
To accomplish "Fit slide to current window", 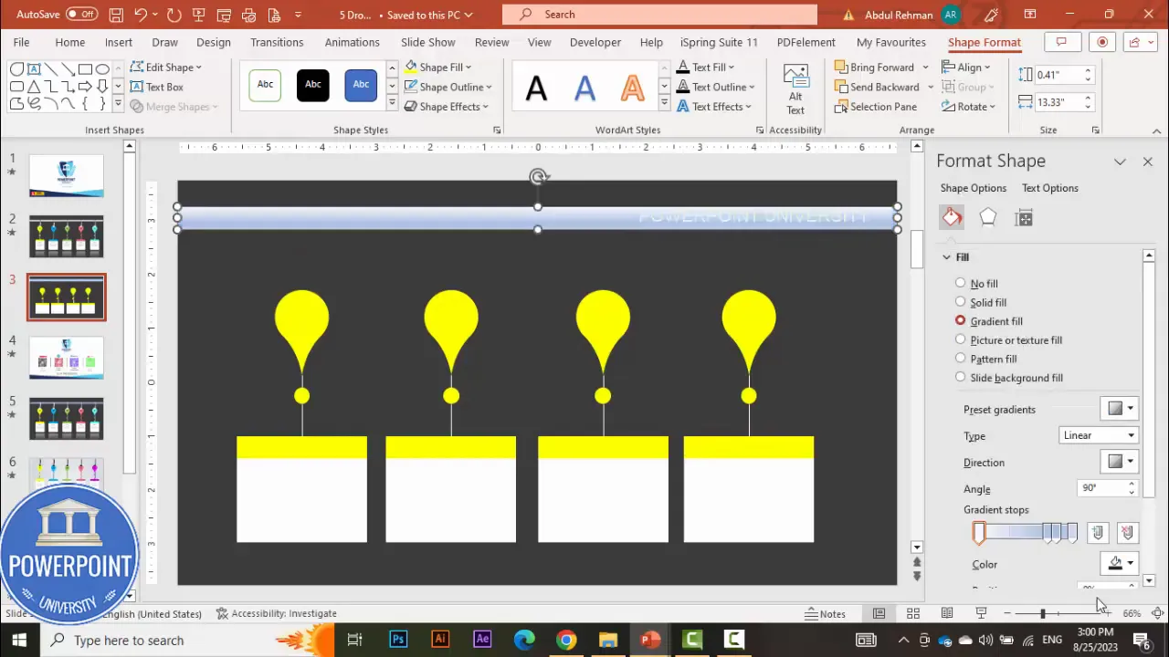I will click(1157, 613).
